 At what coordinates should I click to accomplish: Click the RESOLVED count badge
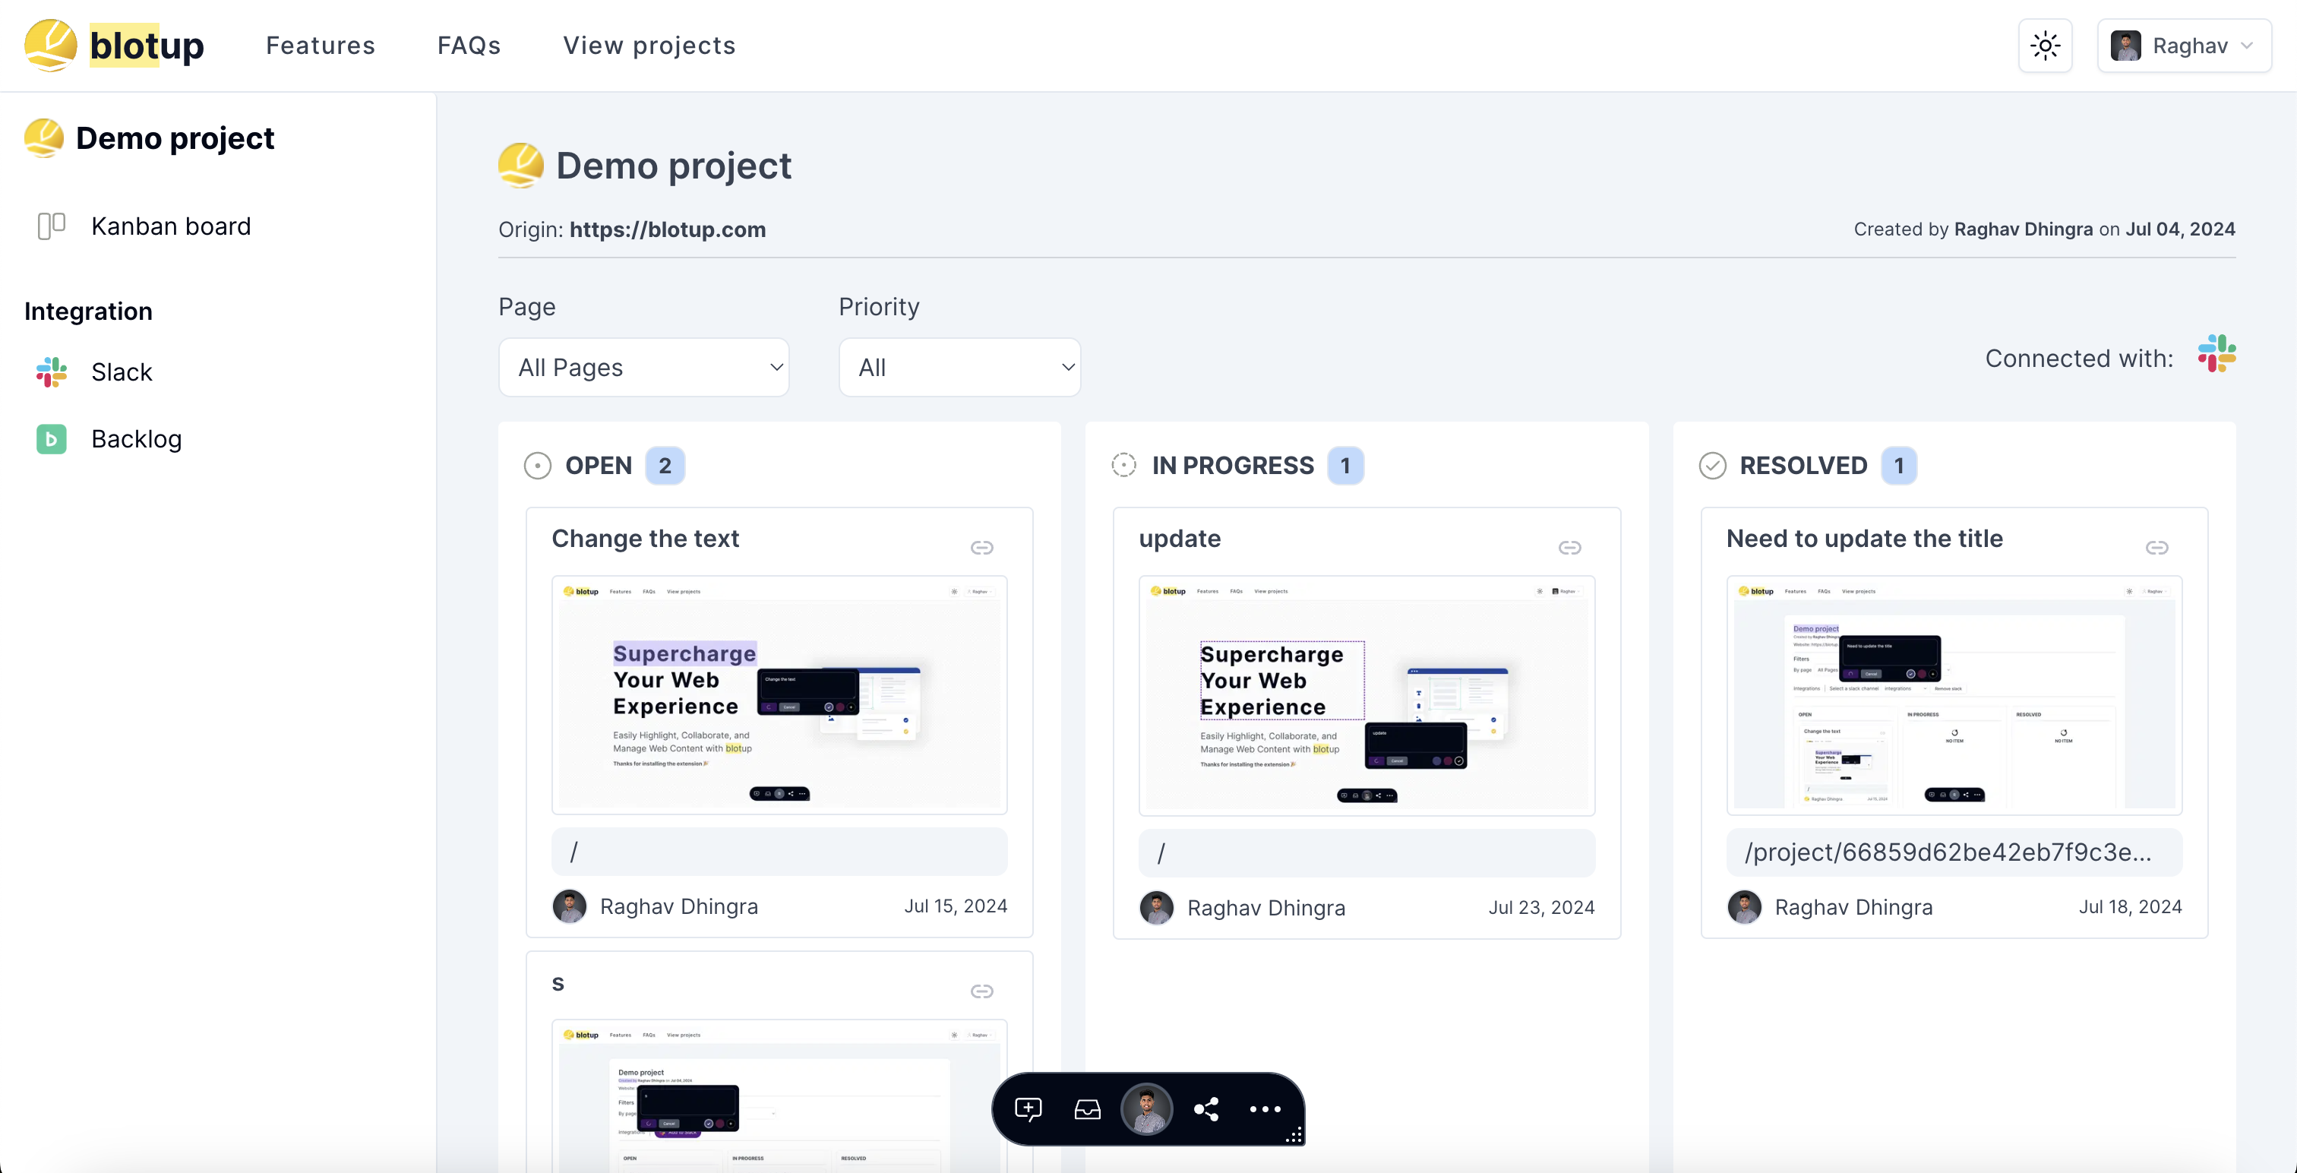tap(1899, 466)
